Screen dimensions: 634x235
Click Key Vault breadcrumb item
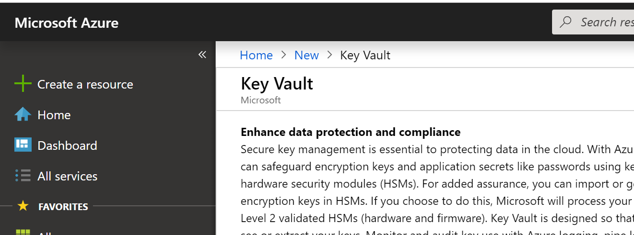click(365, 55)
